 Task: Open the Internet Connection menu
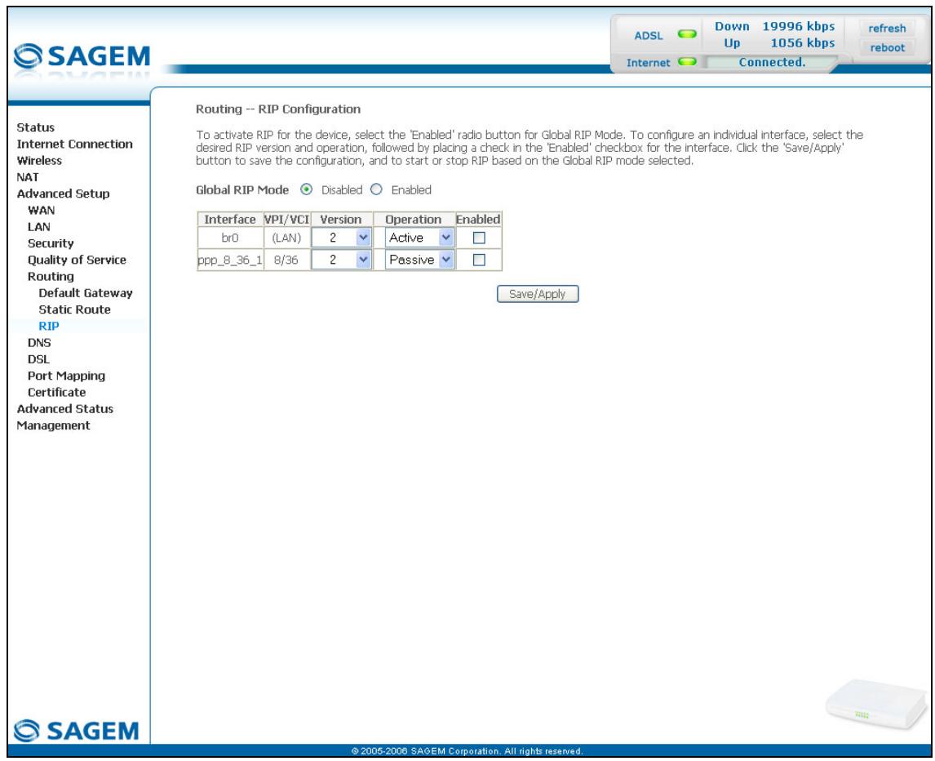pos(74,144)
